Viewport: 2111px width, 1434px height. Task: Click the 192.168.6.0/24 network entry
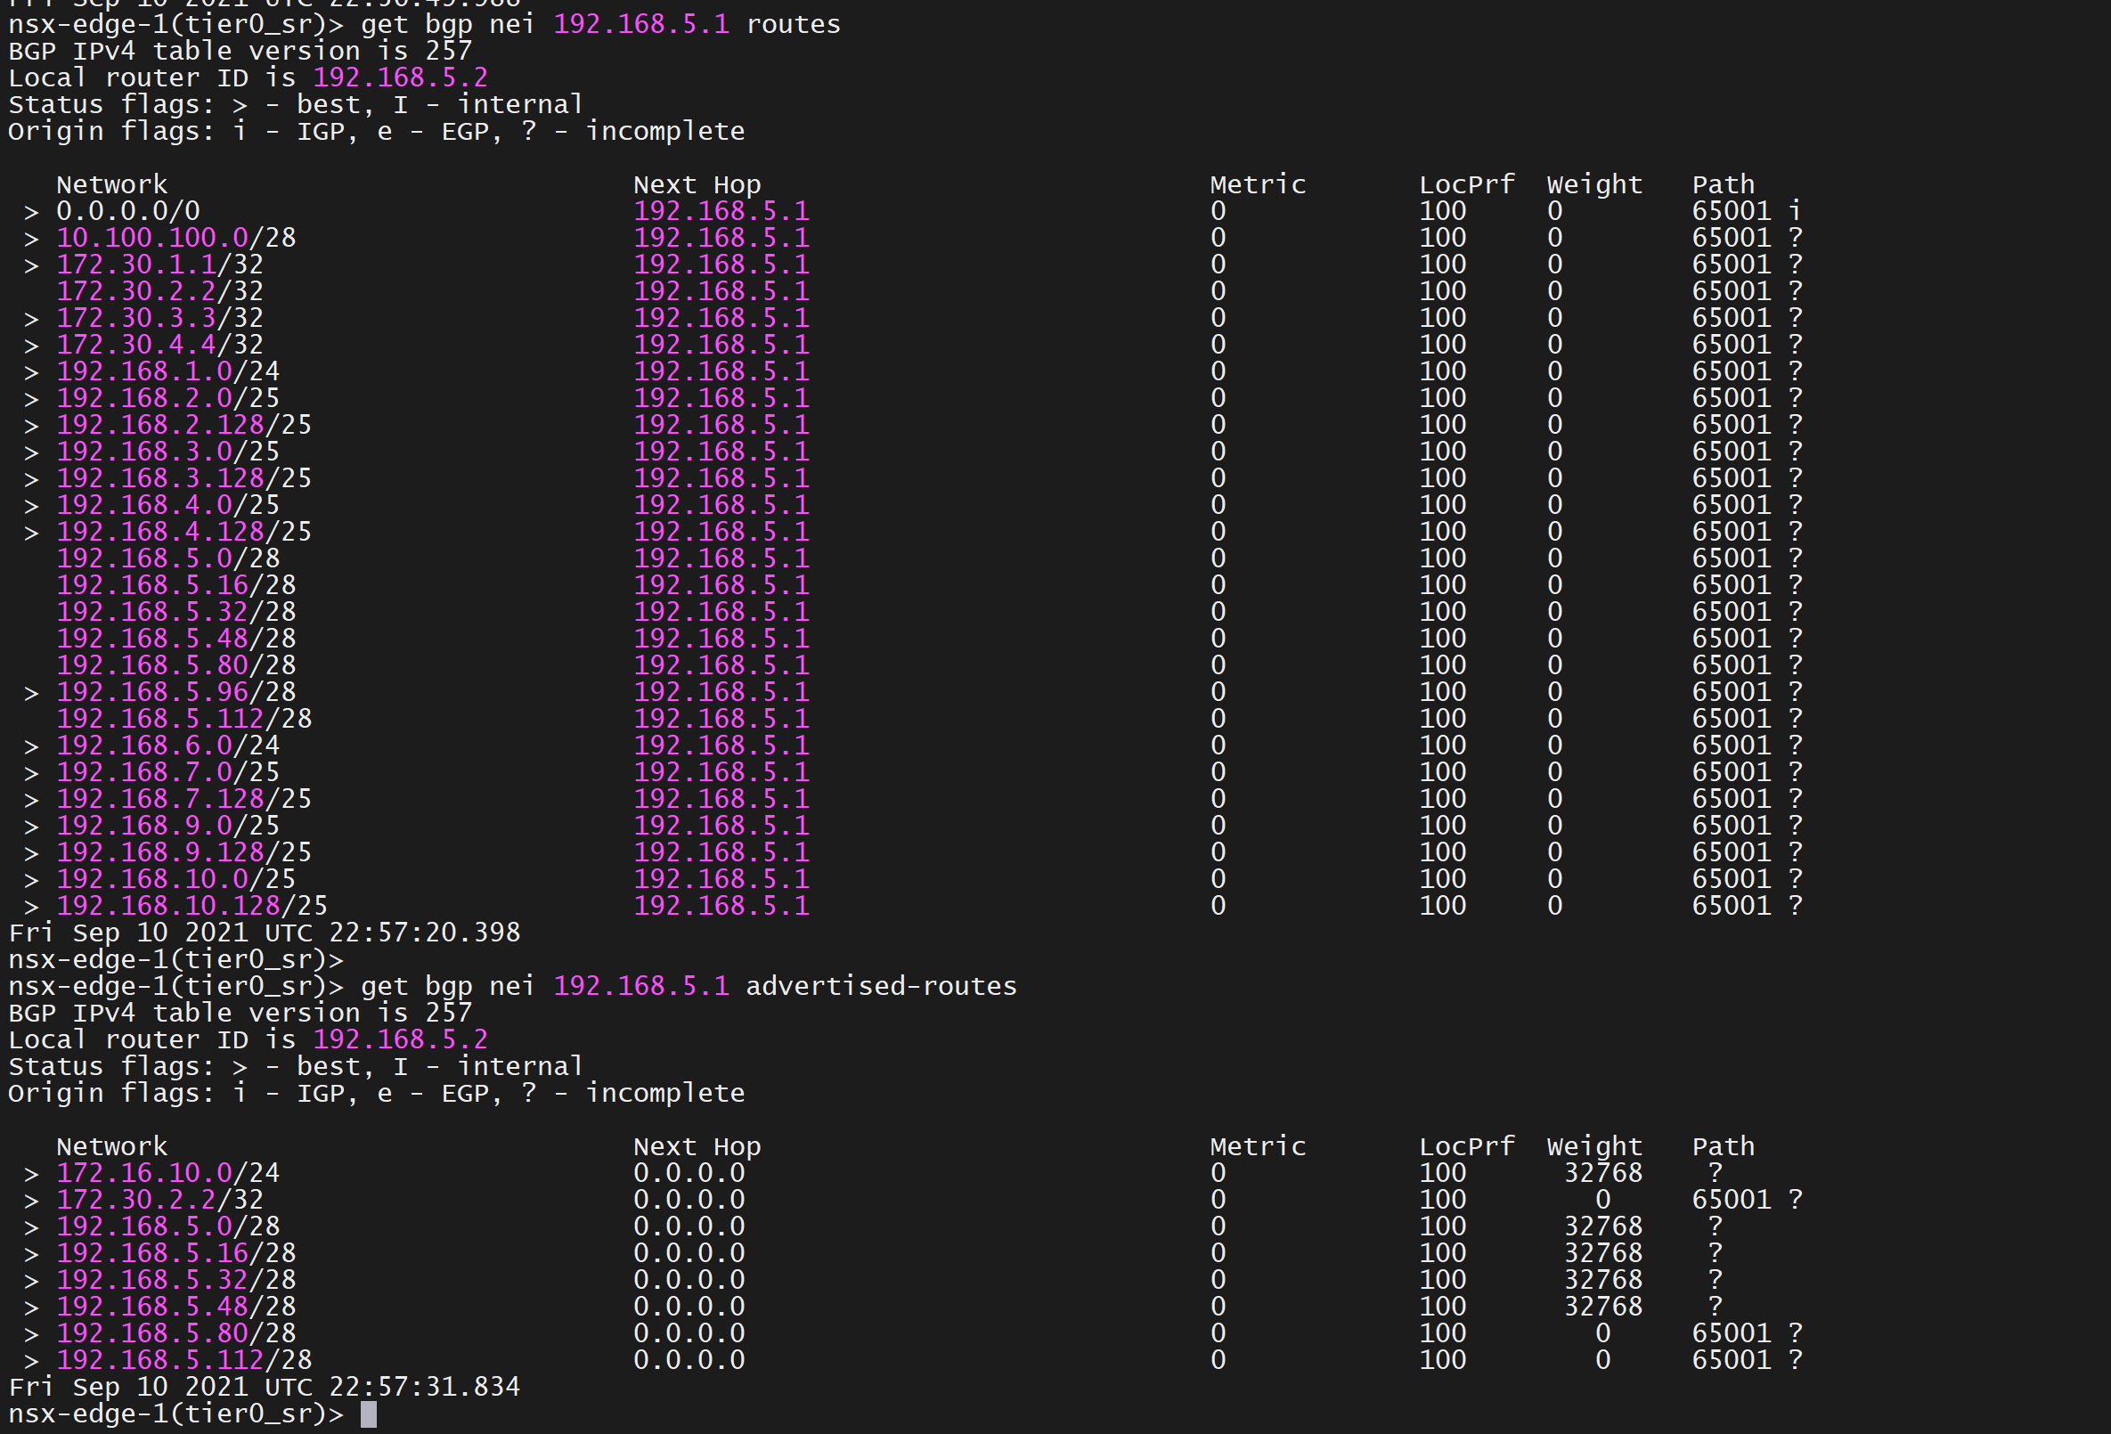(167, 746)
